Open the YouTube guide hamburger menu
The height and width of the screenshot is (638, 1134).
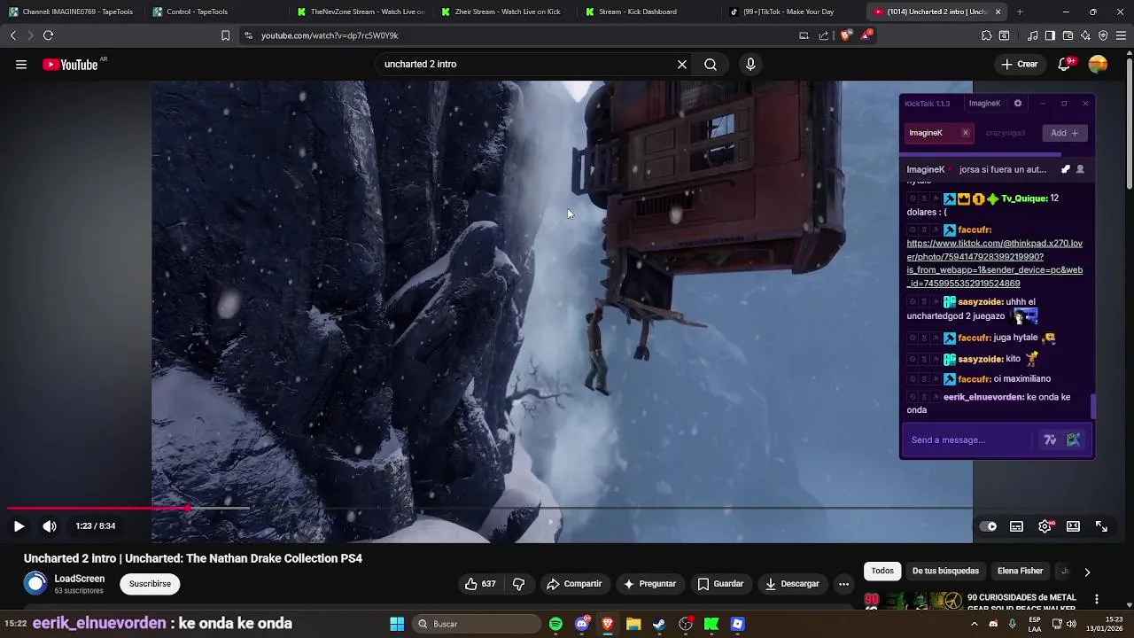21,65
